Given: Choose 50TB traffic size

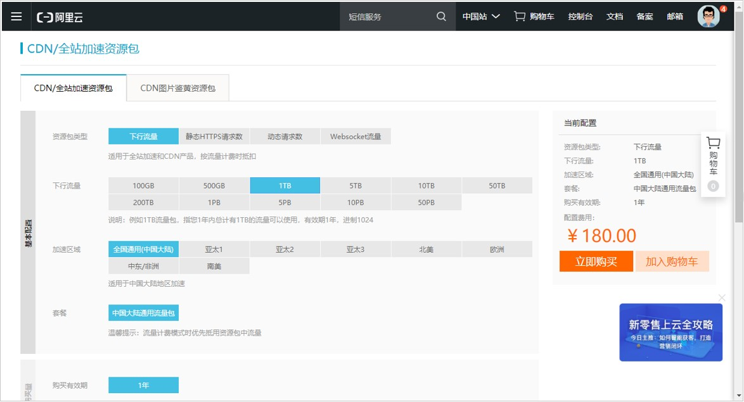Looking at the screenshot, I should [497, 186].
